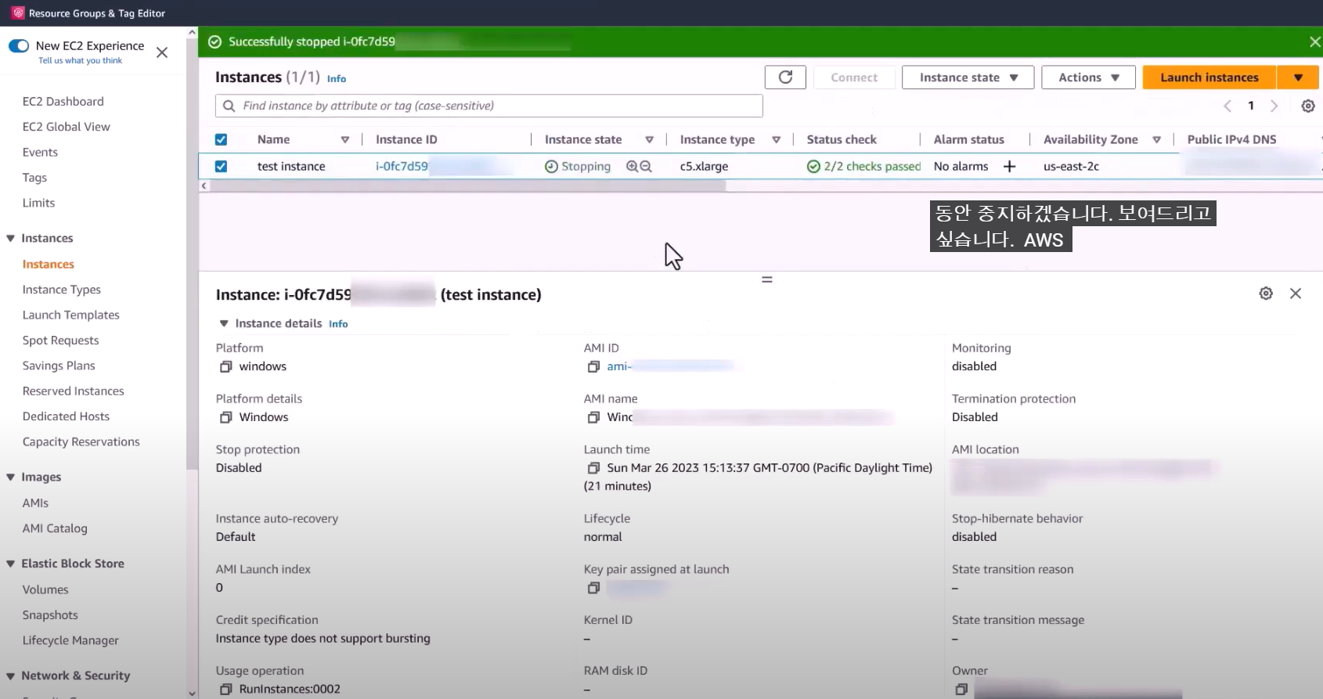Copy the Owner value
This screenshot has height=699, width=1323.
[962, 690]
